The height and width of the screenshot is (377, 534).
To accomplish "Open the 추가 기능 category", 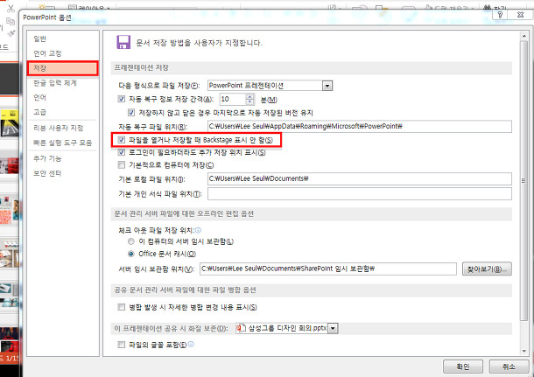I will click(47, 158).
